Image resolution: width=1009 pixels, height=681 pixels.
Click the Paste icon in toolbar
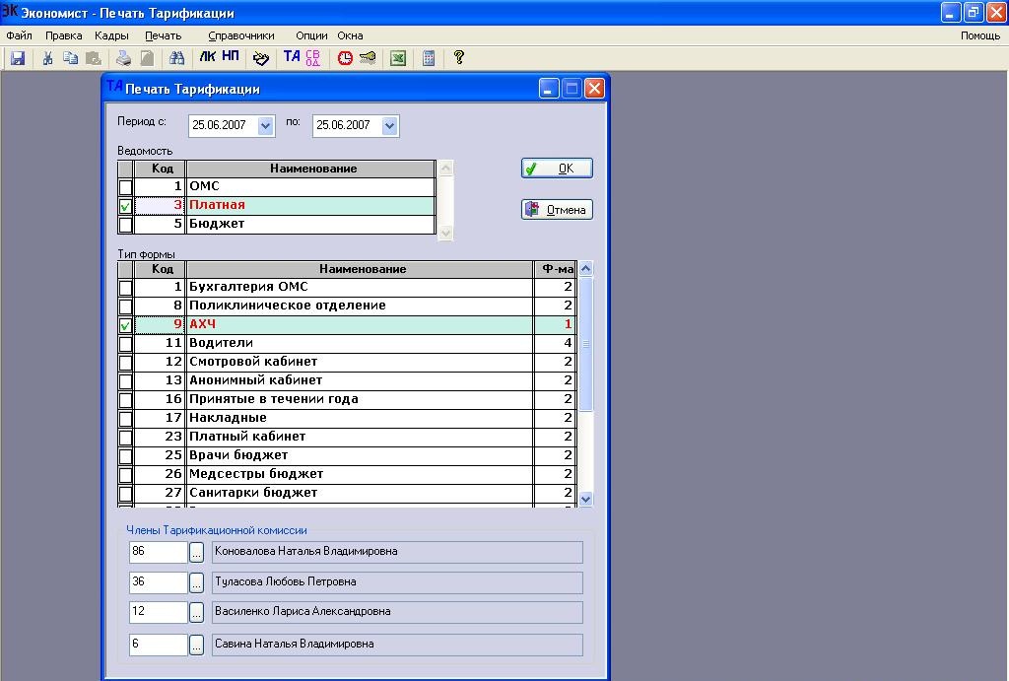click(94, 58)
